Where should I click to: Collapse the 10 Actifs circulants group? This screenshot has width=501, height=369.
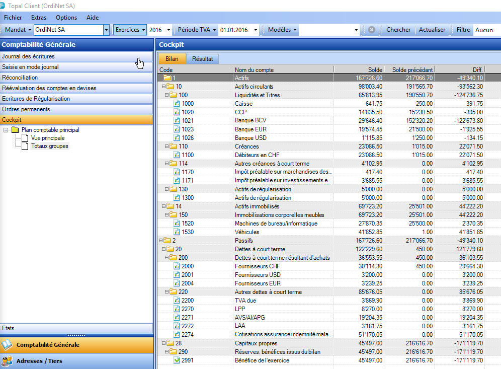[163, 87]
